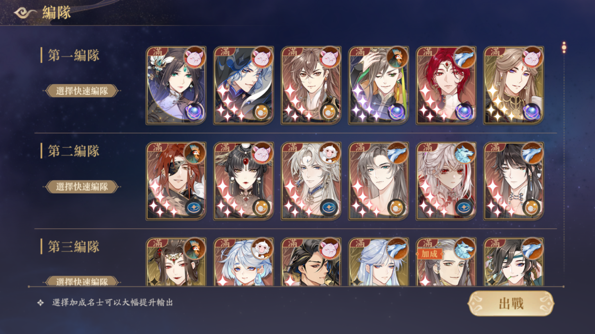The width and height of the screenshot is (595, 334).
Task: Click rooster badge on third team's first card
Action: tap(194, 249)
